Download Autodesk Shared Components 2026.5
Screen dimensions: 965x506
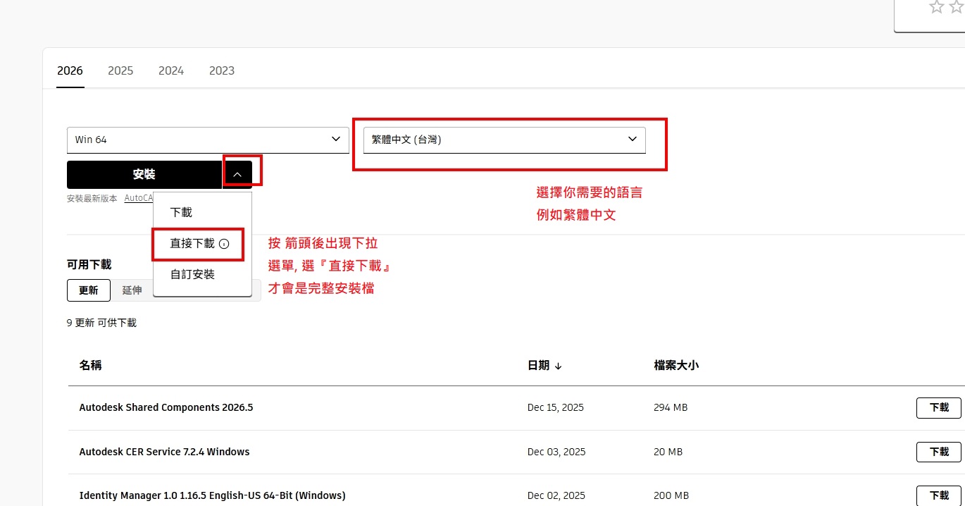(938, 407)
